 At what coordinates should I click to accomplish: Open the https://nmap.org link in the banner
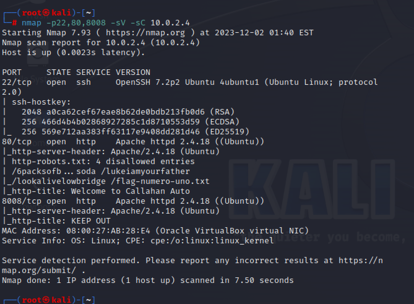click(x=145, y=33)
